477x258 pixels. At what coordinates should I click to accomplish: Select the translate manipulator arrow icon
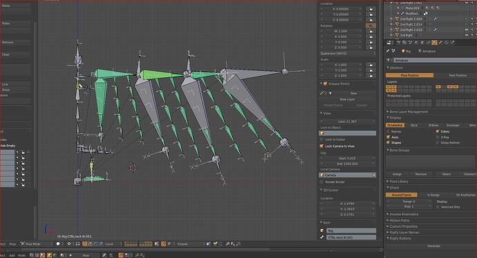pos(91,244)
